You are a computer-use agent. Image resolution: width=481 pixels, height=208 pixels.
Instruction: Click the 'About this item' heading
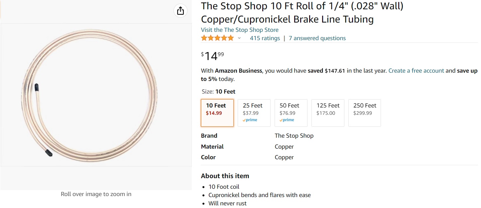[225, 176]
